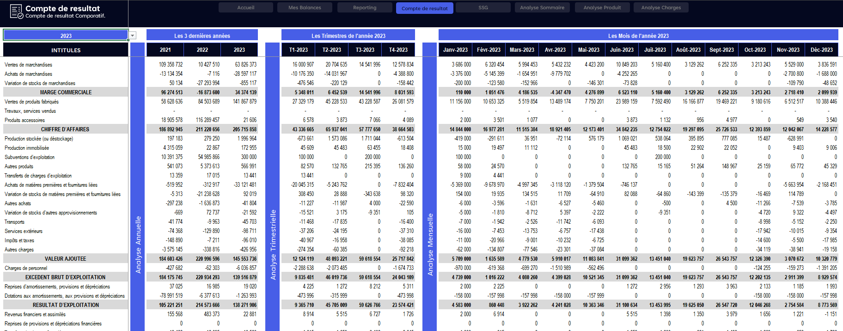
Task: Select the Mai-2023 month header
Action: [x=588, y=49]
